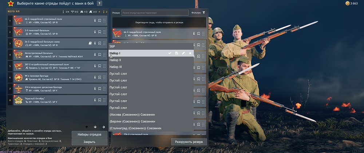Select active squad row 287-й истребительный авиационный полк
The width and height of the screenshot is (364, 153).
pos(60,66)
